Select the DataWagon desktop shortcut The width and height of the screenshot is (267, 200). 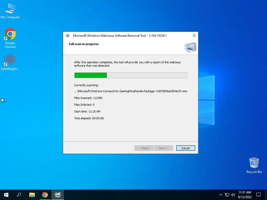point(10,62)
